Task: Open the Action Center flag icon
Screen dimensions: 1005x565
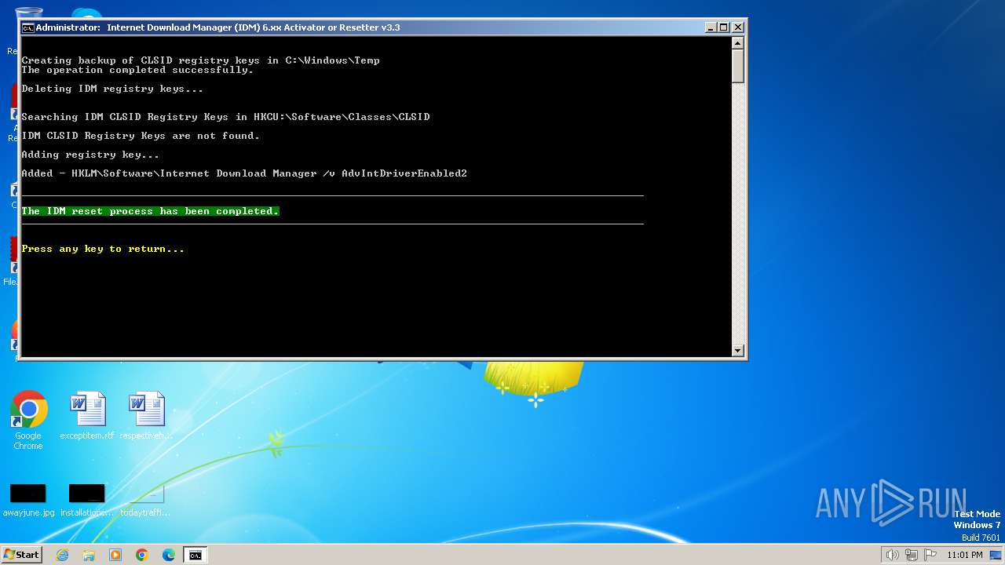Action: click(x=930, y=555)
